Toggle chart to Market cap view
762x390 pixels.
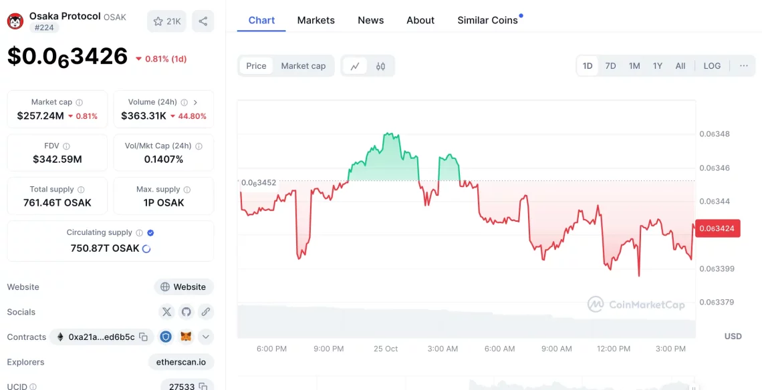[x=303, y=66]
